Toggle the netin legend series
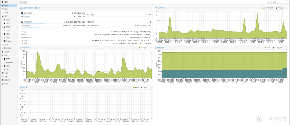Viewport: 290px width, 125px height. pyautogui.click(x=136, y=87)
